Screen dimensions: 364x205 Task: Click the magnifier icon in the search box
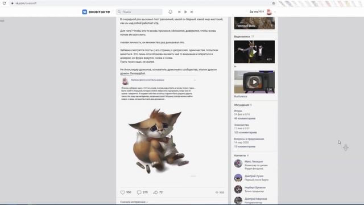pos(119,12)
